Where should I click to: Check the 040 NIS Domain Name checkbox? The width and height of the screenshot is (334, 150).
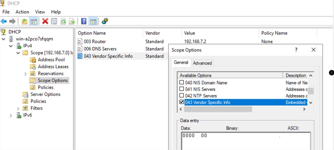tap(182, 82)
